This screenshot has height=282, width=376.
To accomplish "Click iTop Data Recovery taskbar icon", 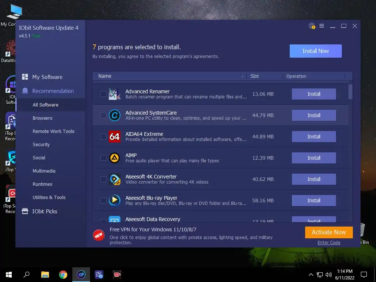I will (99, 275).
